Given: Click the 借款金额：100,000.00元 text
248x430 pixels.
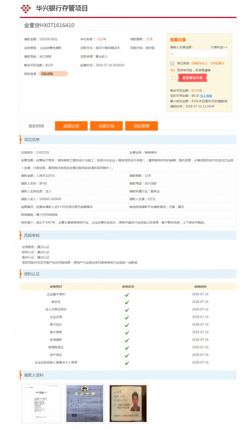Looking at the screenshot, I should (x=41, y=39).
